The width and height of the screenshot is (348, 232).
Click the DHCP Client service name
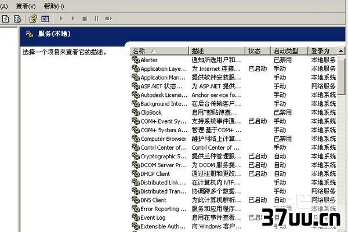pos(155,174)
